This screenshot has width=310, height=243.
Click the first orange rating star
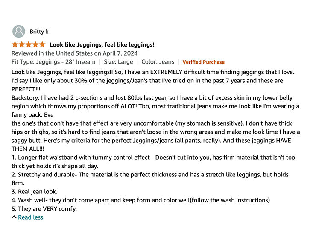[x=15, y=44]
